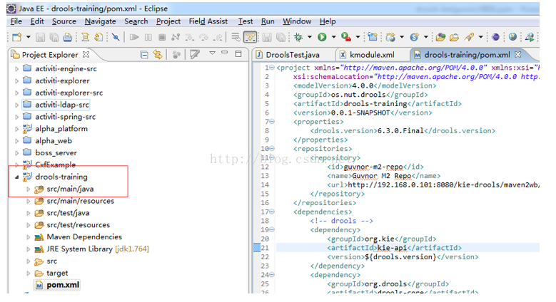Click the purple Eclipse sphere toolbar icon
Screen dimensions: 556x302
point(496,37)
